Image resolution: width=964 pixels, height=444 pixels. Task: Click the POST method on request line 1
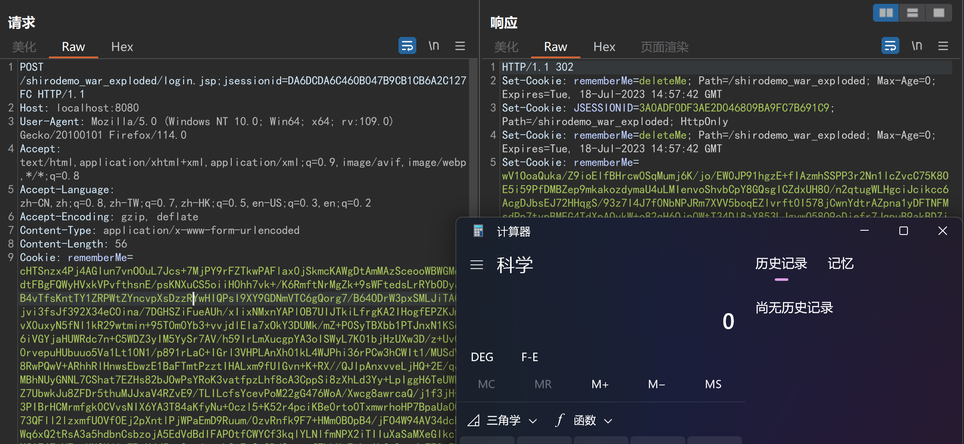pyautogui.click(x=31, y=67)
